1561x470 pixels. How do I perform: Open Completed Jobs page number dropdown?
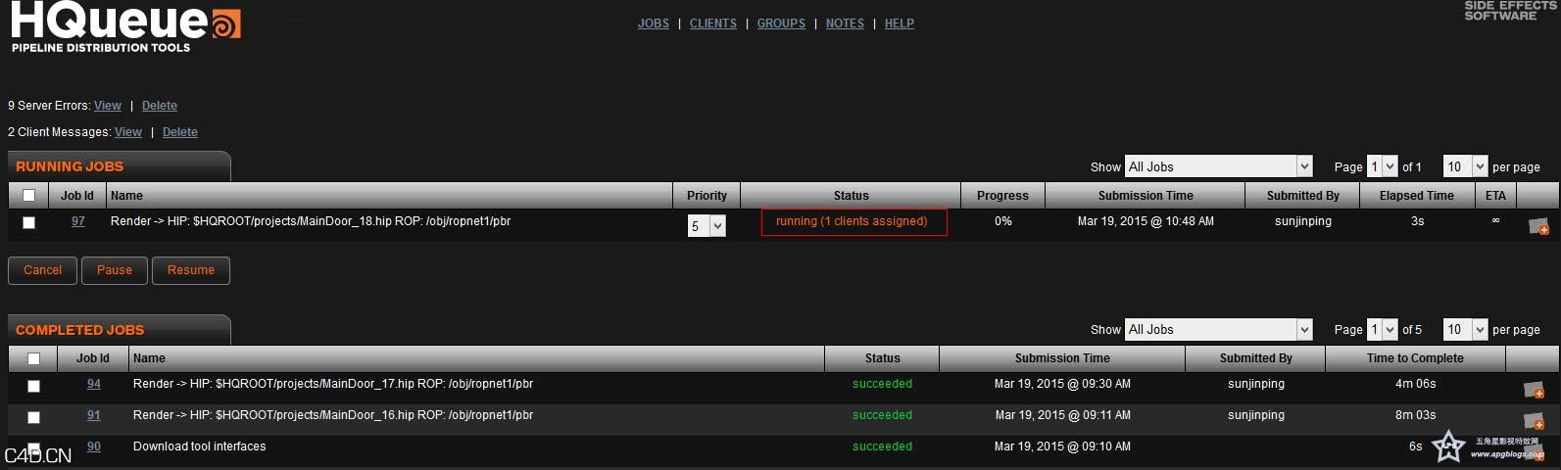tap(1382, 330)
